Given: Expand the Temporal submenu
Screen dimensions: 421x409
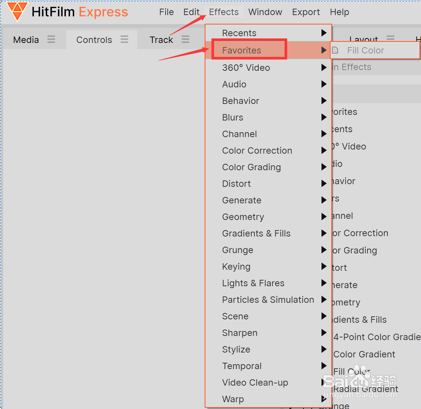Looking at the screenshot, I should pos(268,366).
